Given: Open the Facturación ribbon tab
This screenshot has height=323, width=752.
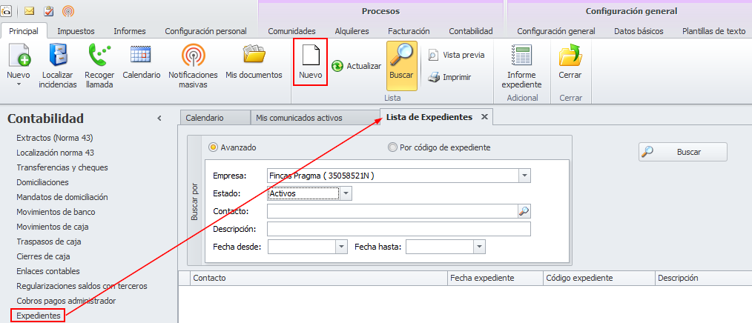Looking at the screenshot, I should click(x=409, y=31).
